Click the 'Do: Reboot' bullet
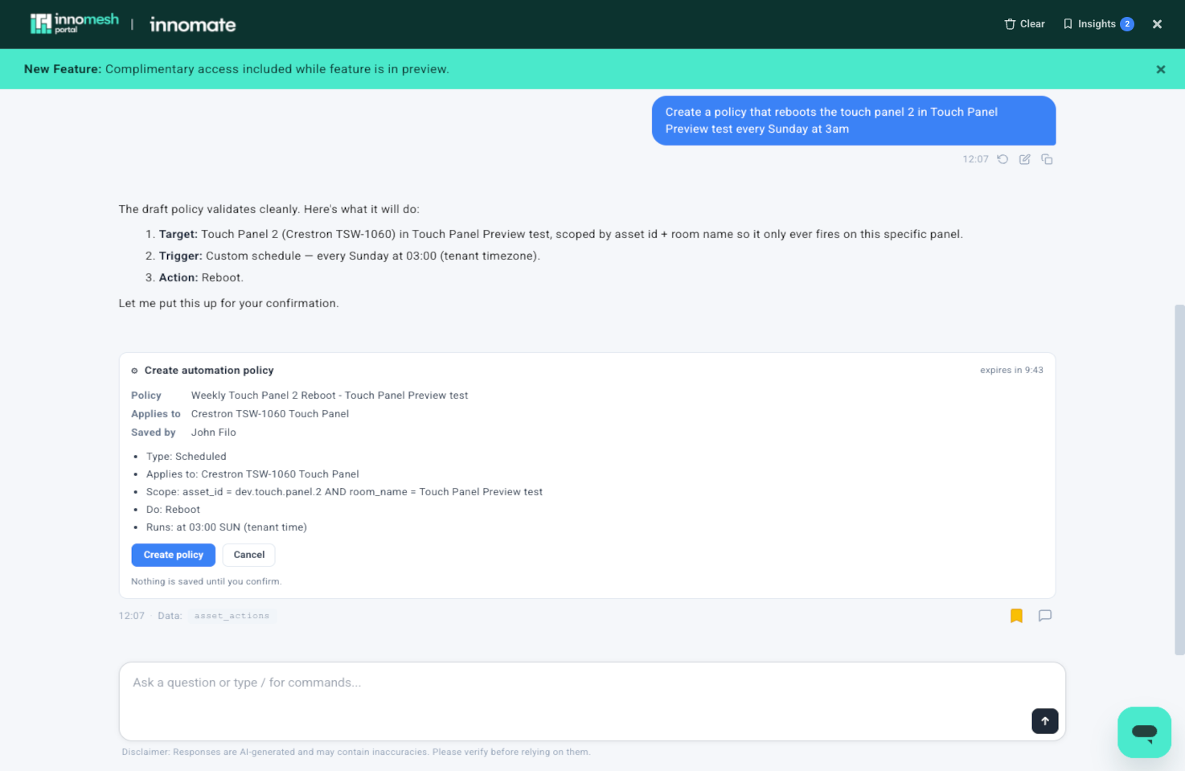 173,510
